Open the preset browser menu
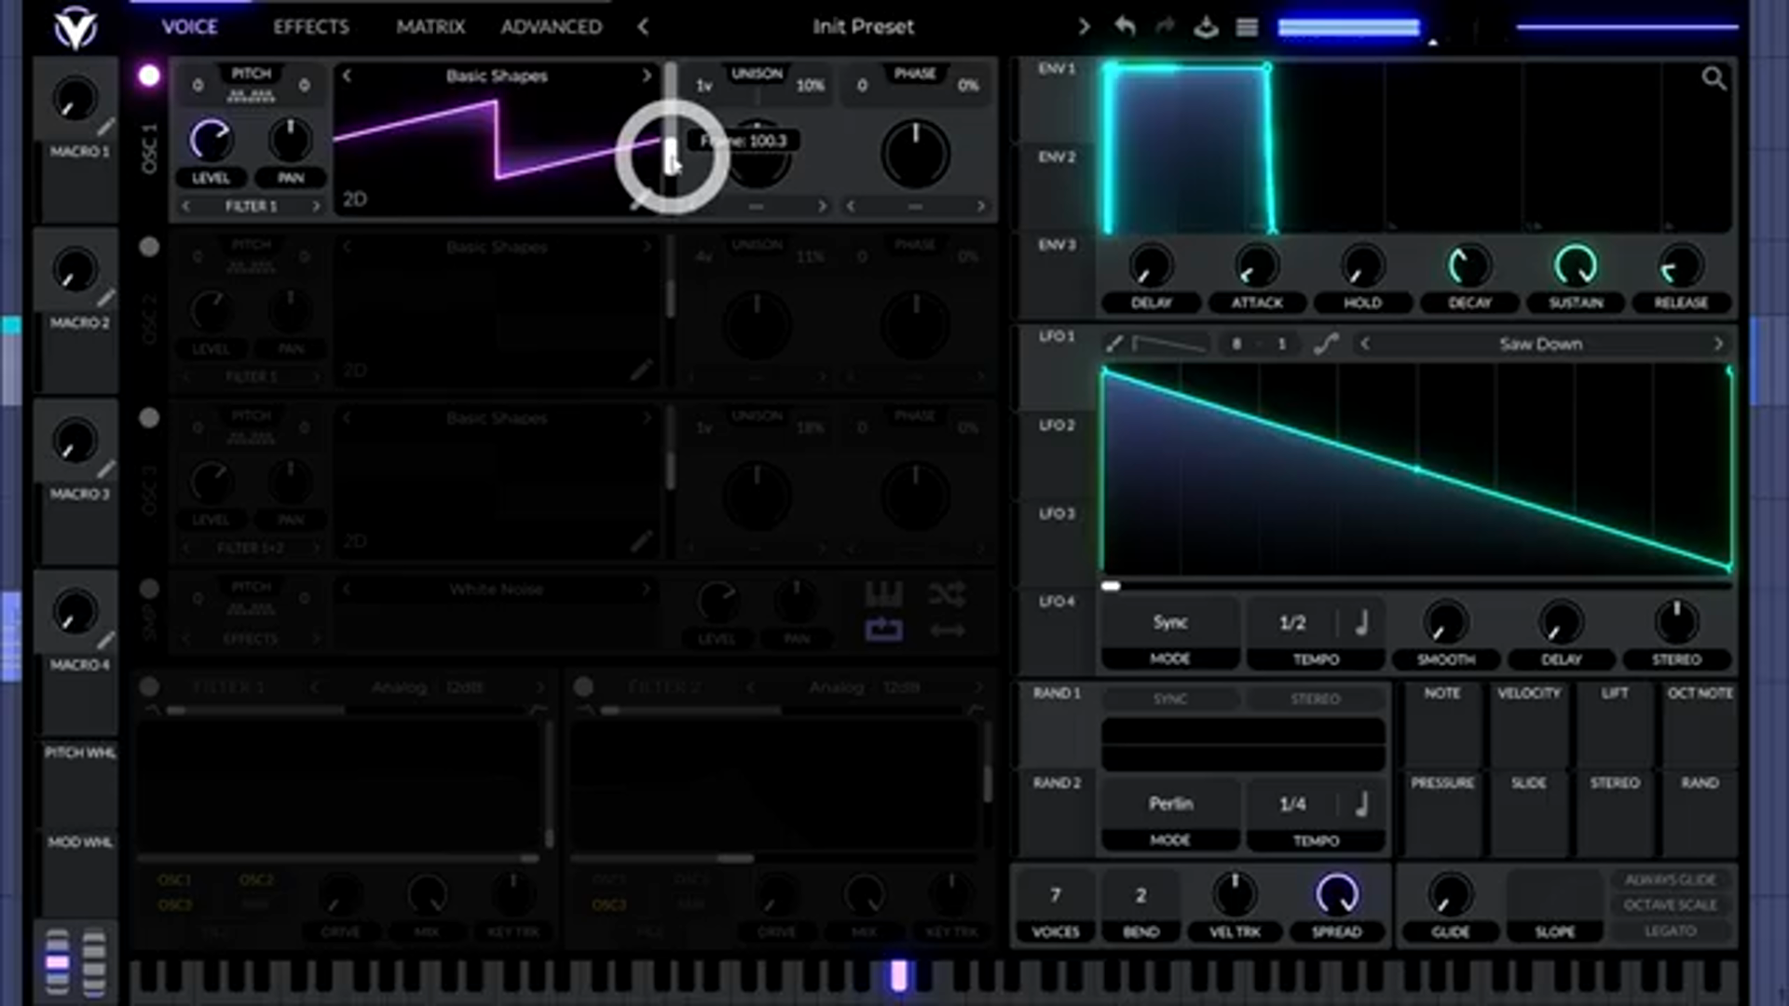The image size is (1789, 1006). pyautogui.click(x=1247, y=27)
